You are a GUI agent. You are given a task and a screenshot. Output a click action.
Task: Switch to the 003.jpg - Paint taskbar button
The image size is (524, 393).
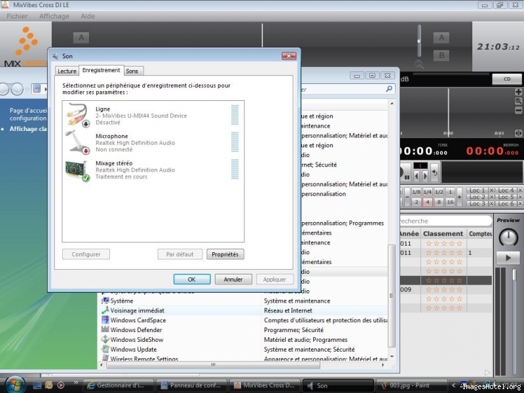click(x=411, y=385)
